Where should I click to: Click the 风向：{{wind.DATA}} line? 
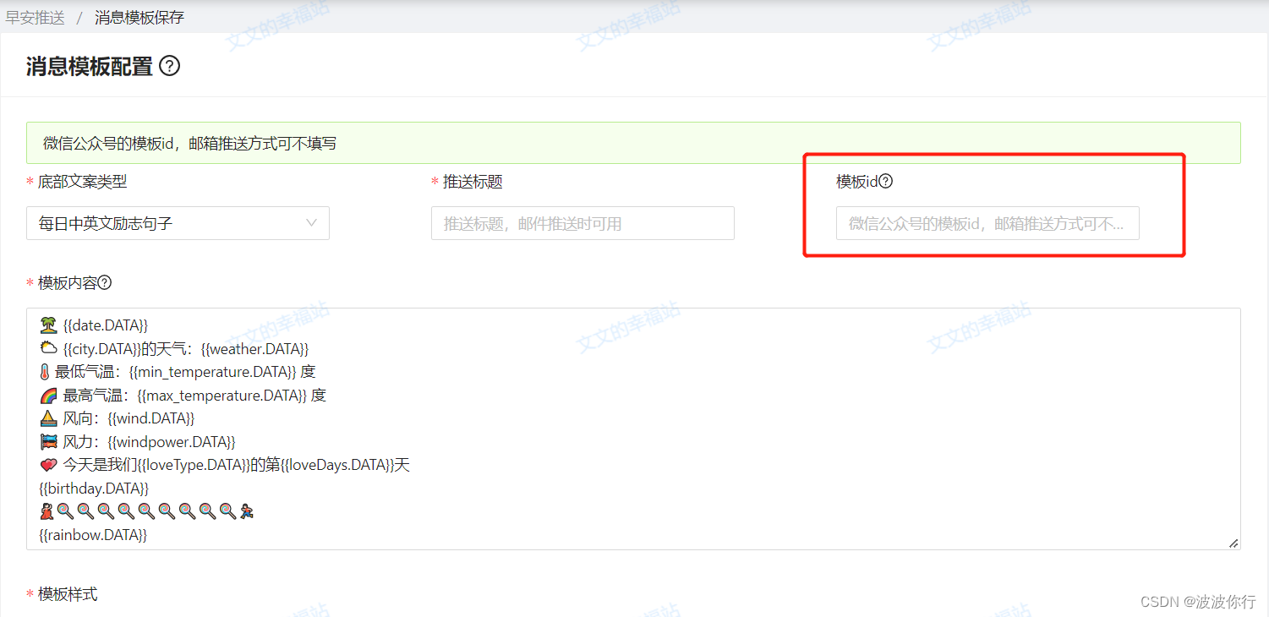[x=118, y=418]
